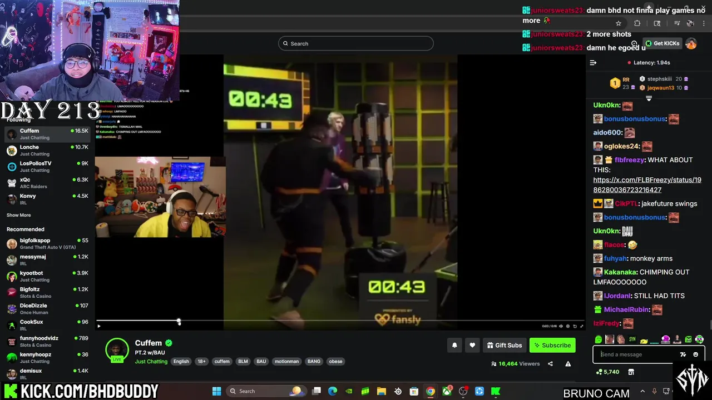Open Just Chatting category link
The image size is (712, 400).
[151, 362]
